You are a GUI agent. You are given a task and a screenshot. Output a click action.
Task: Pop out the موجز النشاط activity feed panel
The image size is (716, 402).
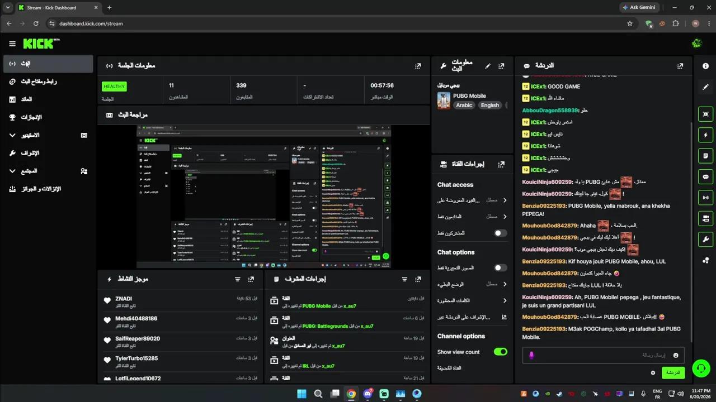pos(251,279)
